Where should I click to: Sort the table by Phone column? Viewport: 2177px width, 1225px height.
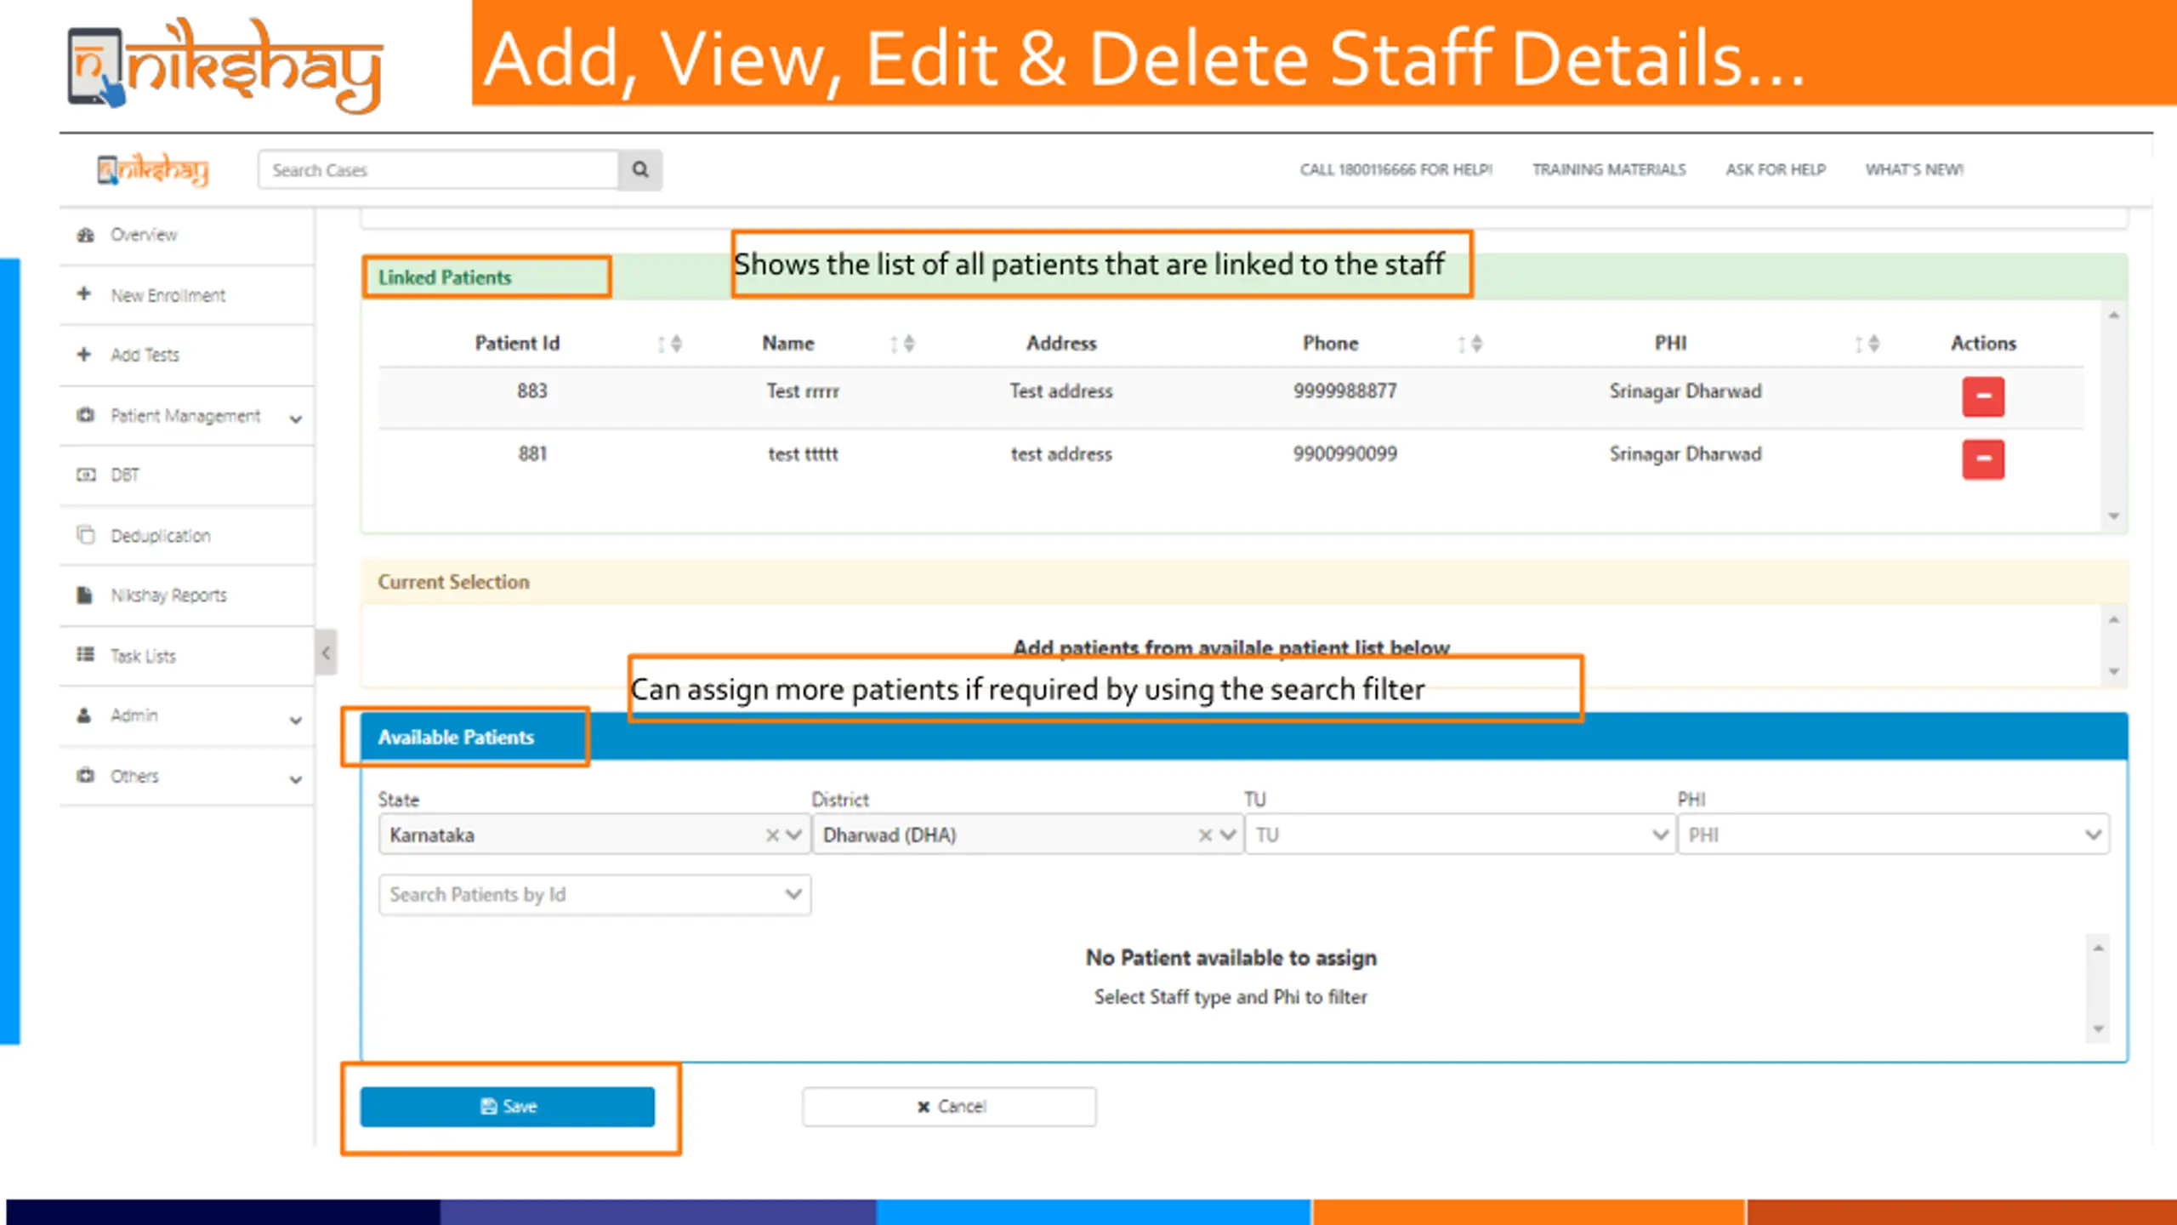point(1469,344)
